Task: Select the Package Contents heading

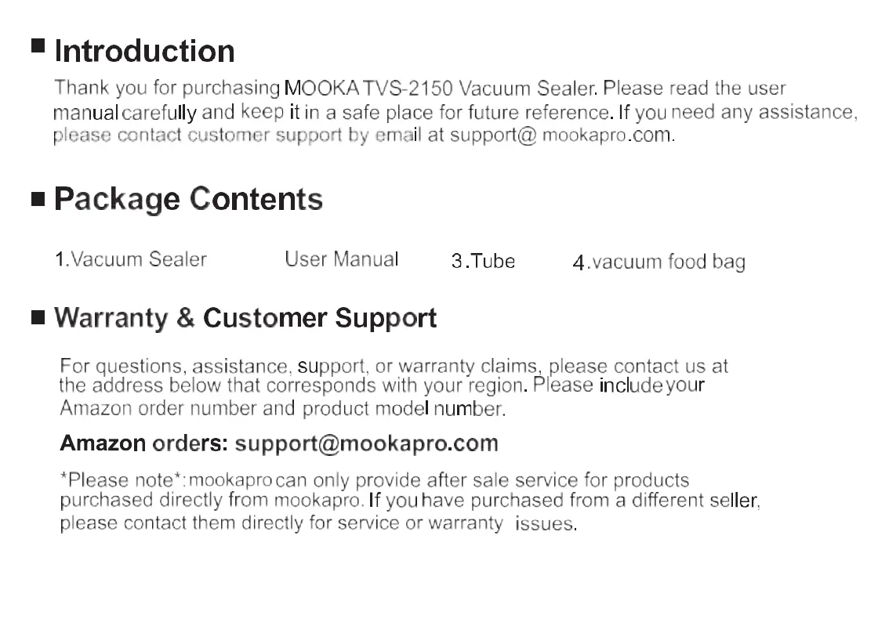Action: coord(188,199)
